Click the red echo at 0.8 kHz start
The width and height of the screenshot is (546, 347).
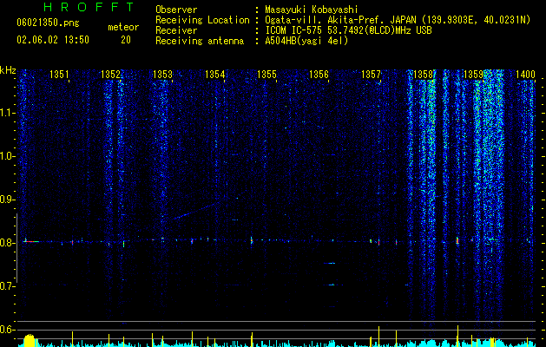[x=30, y=241]
